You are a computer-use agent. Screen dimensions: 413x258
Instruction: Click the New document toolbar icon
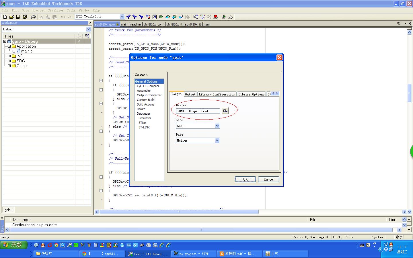[5, 17]
